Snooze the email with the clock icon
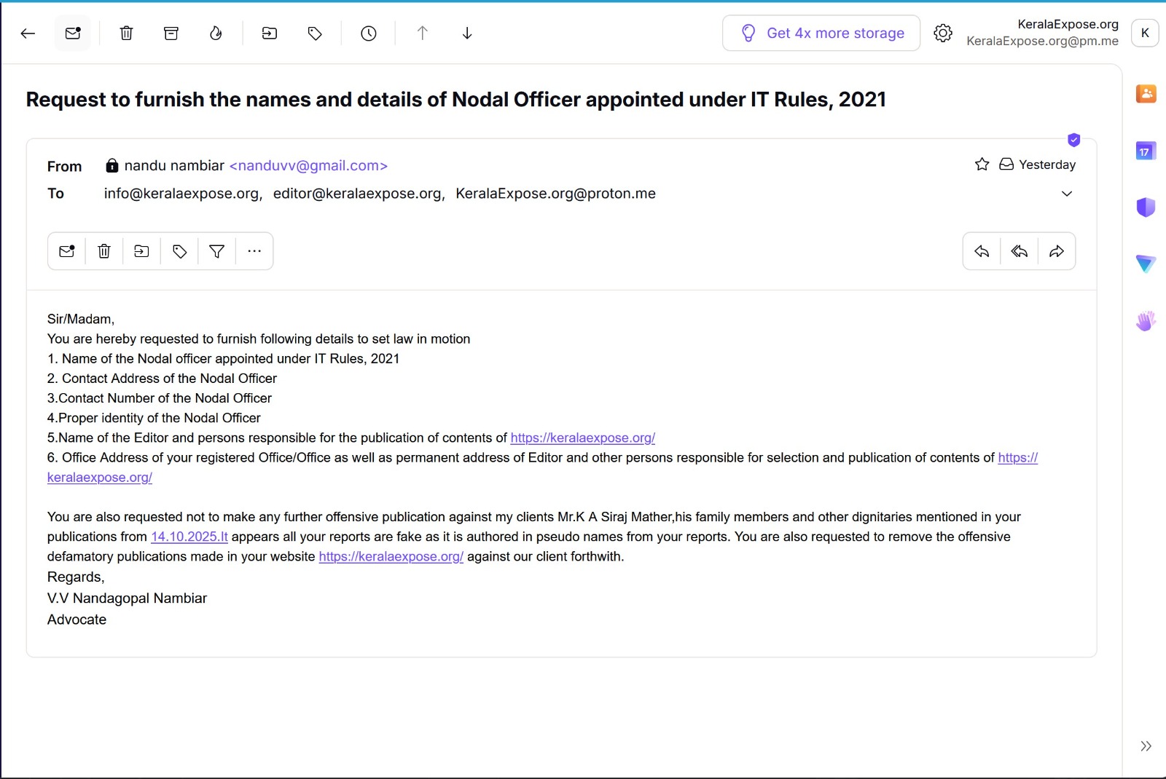Screen dimensions: 1166x779 368,33
